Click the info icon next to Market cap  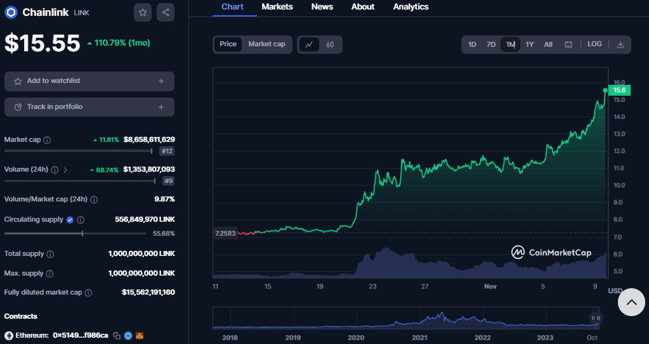(x=47, y=139)
